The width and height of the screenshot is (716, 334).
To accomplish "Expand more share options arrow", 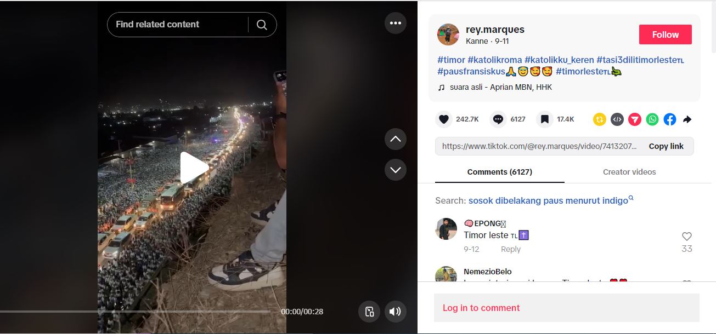I will [x=687, y=119].
